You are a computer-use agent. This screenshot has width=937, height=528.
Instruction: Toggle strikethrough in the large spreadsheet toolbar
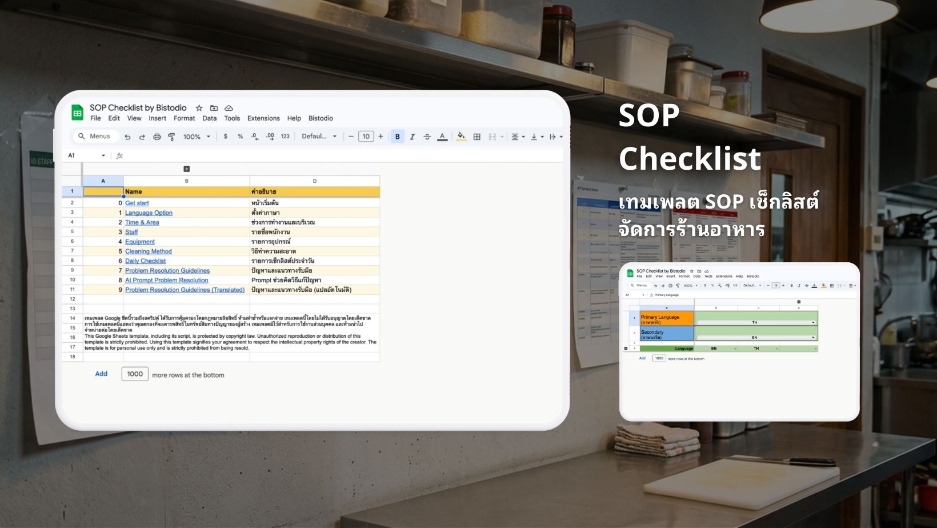[x=427, y=137]
